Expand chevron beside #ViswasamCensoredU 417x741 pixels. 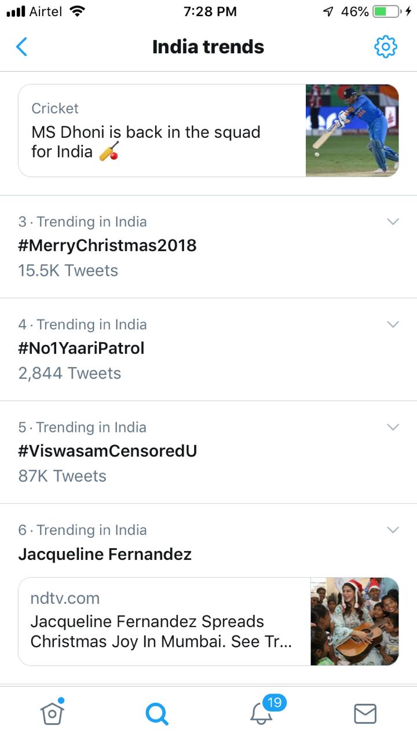click(x=393, y=427)
